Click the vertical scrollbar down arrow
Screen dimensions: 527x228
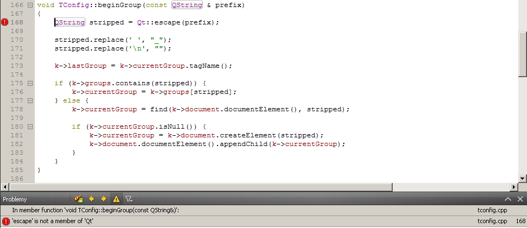523,179
